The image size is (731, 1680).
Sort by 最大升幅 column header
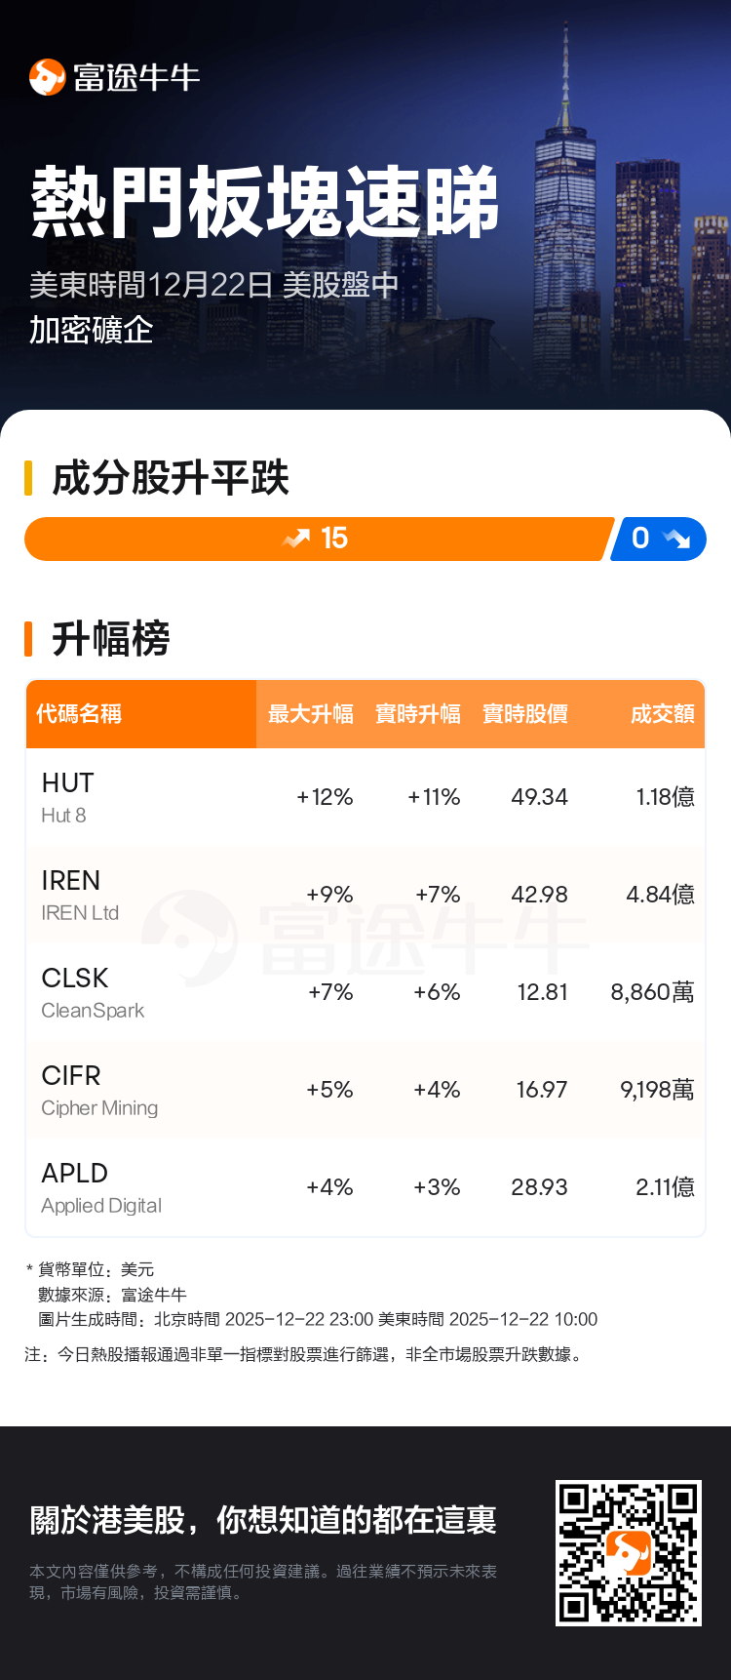pos(311,714)
